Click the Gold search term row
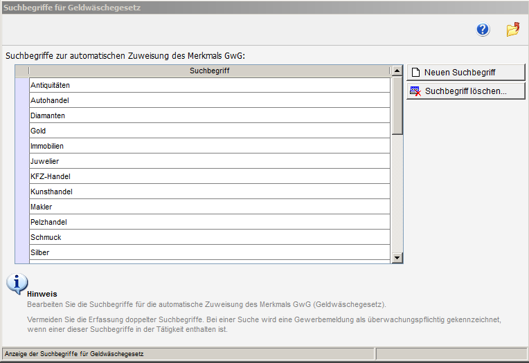Image resolution: width=529 pixels, height=363 pixels. (209, 131)
